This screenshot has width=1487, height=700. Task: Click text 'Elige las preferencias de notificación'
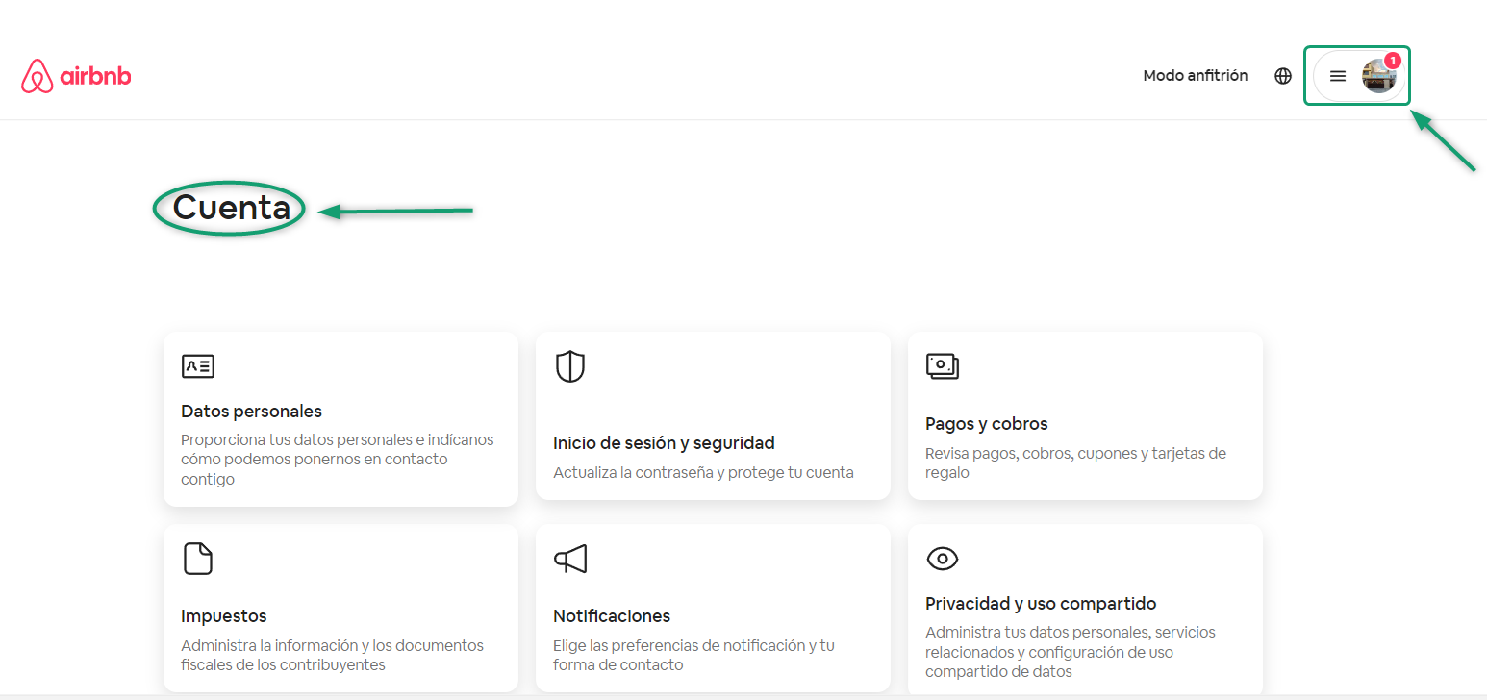pyautogui.click(x=680, y=645)
